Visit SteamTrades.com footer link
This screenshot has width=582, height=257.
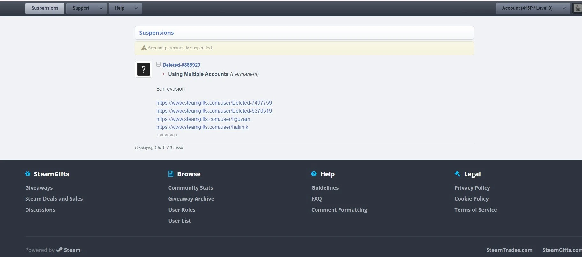[509, 250]
